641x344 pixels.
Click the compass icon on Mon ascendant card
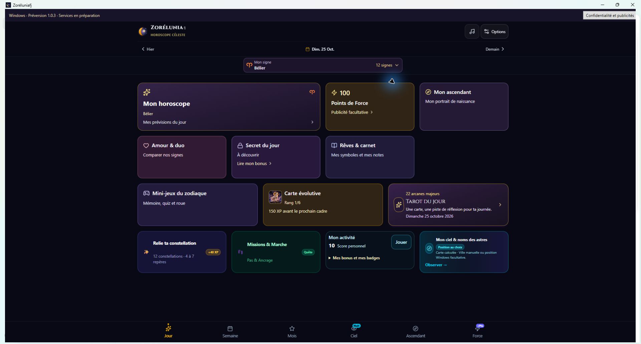point(428,92)
